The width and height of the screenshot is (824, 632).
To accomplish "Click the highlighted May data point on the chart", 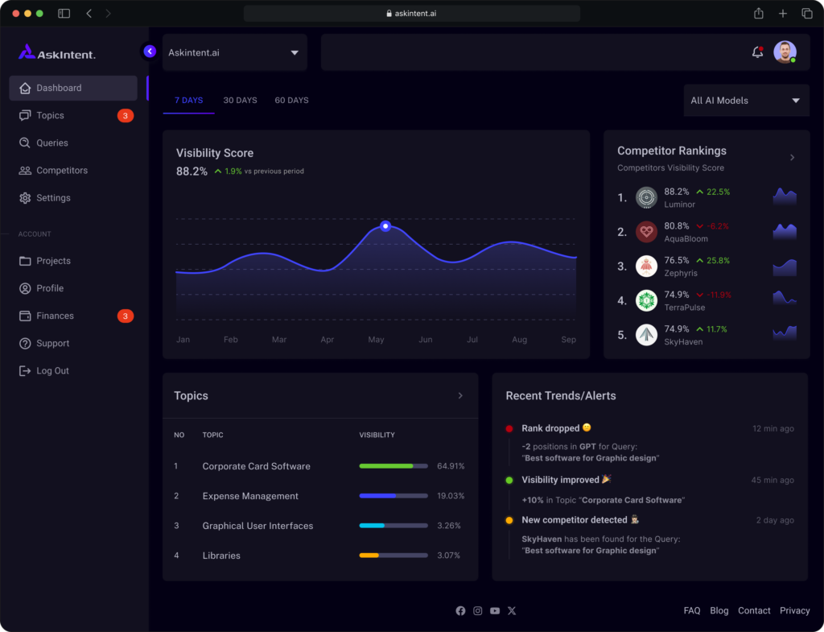I will coord(385,226).
